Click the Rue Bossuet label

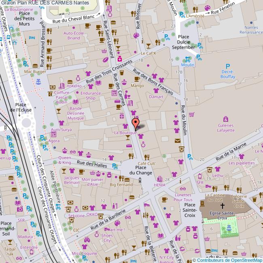coord(138,16)
